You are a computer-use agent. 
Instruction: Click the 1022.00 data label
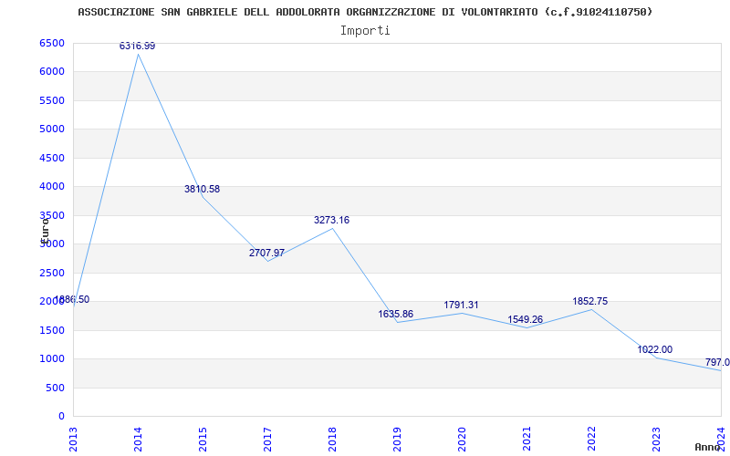pyautogui.click(x=654, y=350)
